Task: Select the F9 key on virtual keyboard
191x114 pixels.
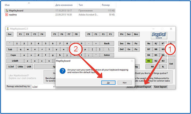Action: (x=89, y=34)
